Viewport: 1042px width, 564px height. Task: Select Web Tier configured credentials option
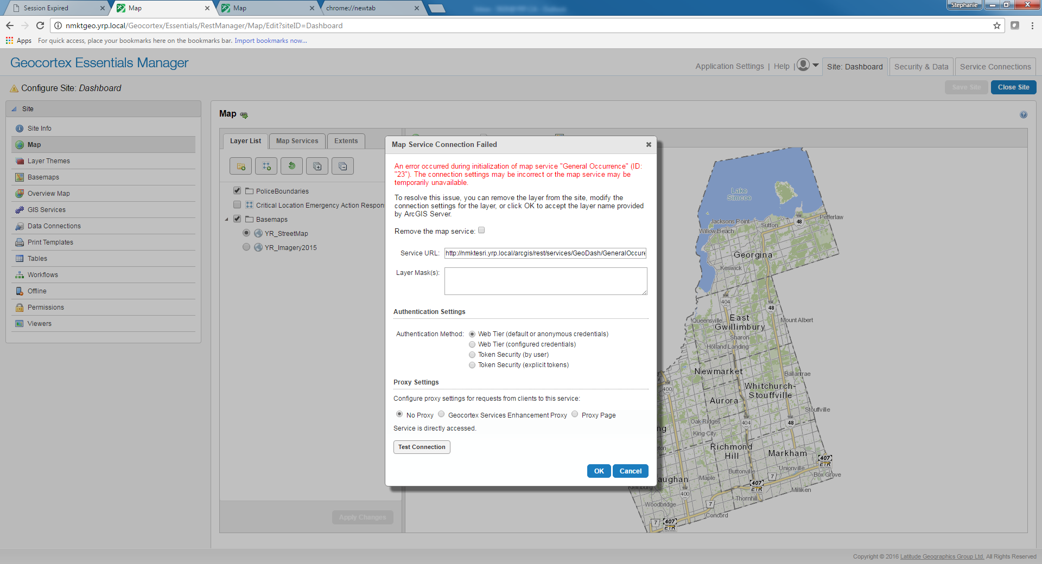[x=472, y=344]
